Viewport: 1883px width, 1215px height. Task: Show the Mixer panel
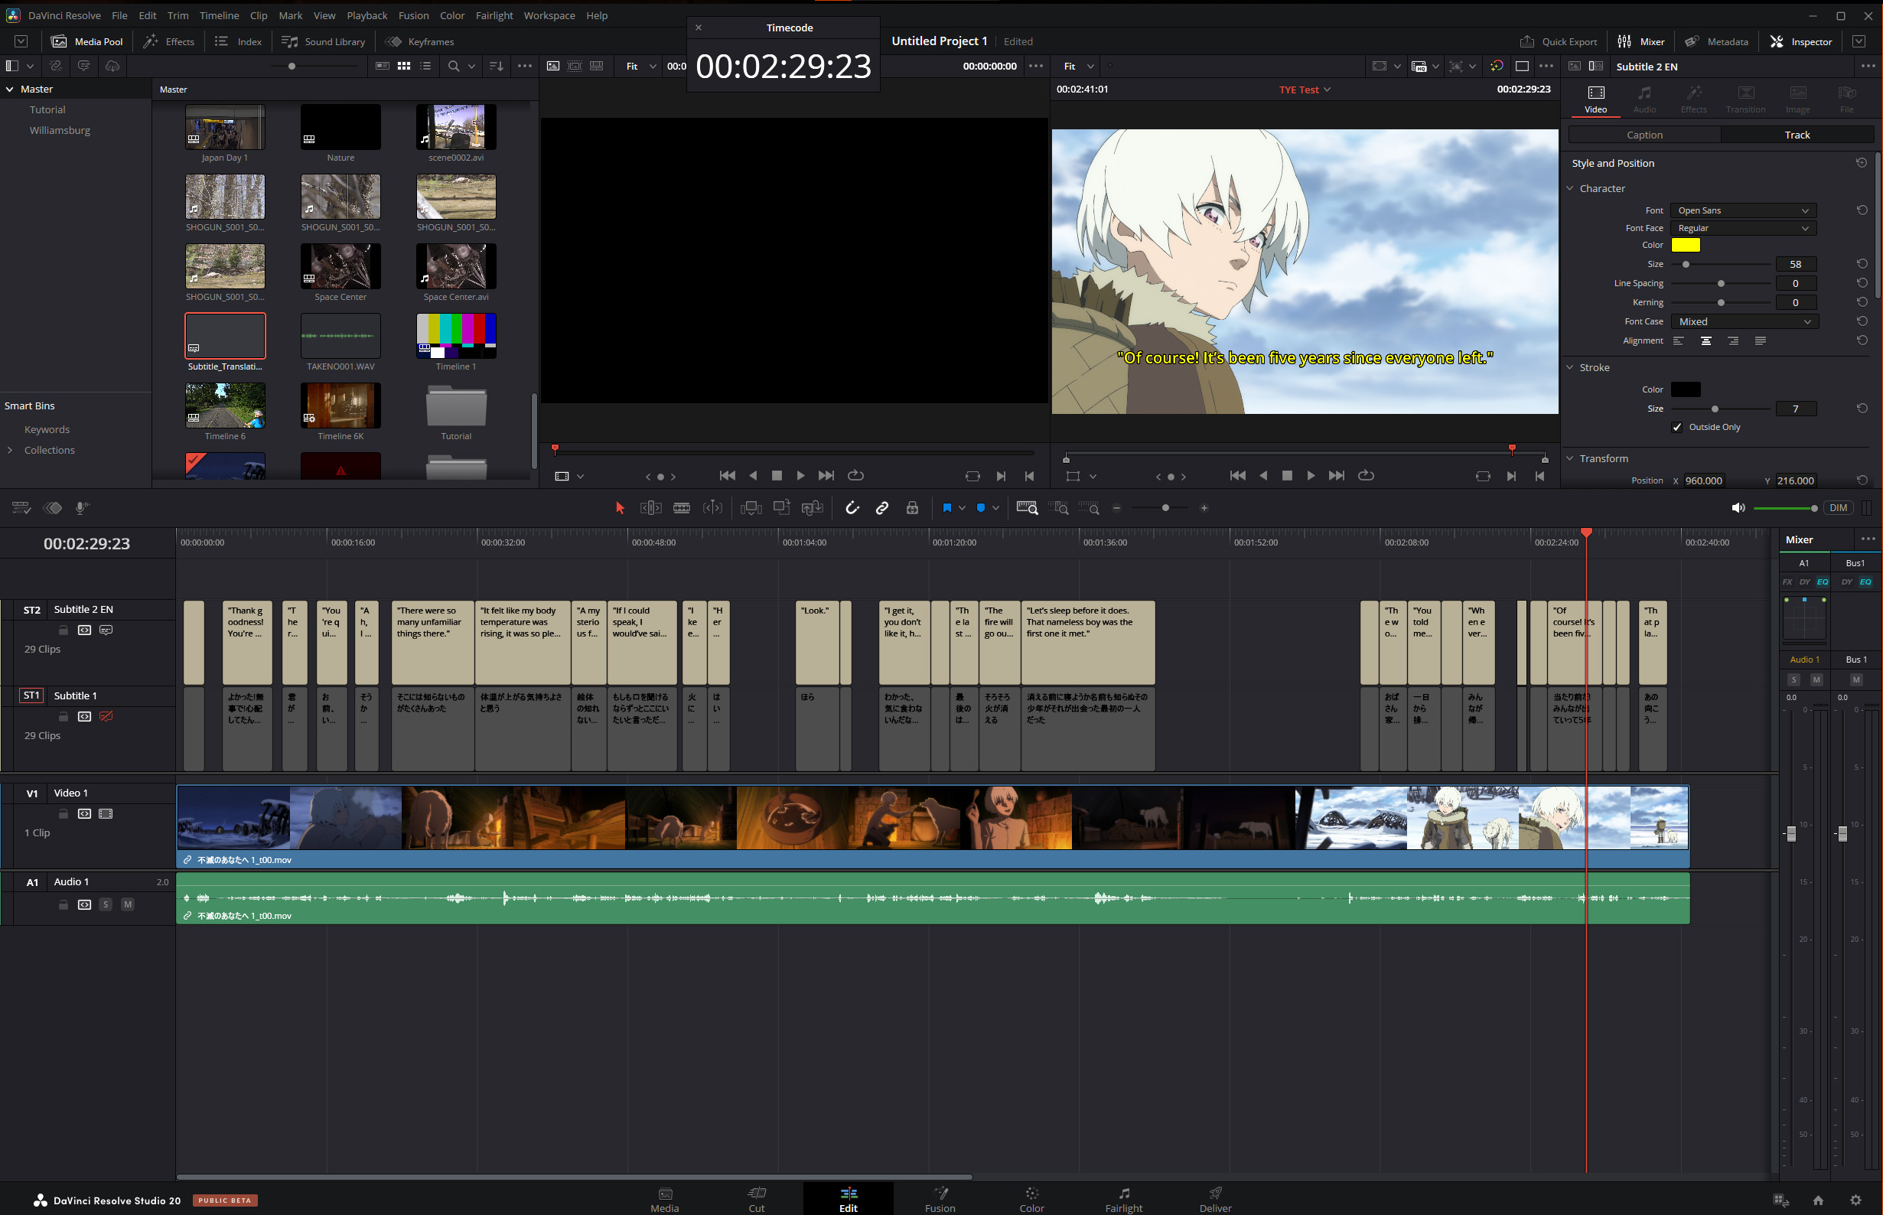(1640, 42)
